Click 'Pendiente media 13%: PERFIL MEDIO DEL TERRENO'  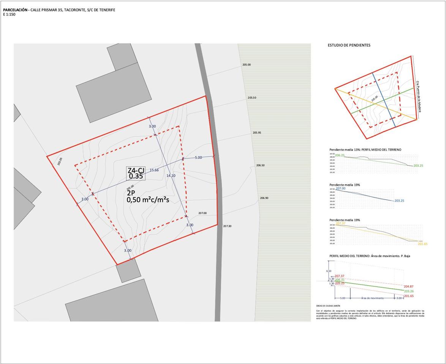pos(365,150)
